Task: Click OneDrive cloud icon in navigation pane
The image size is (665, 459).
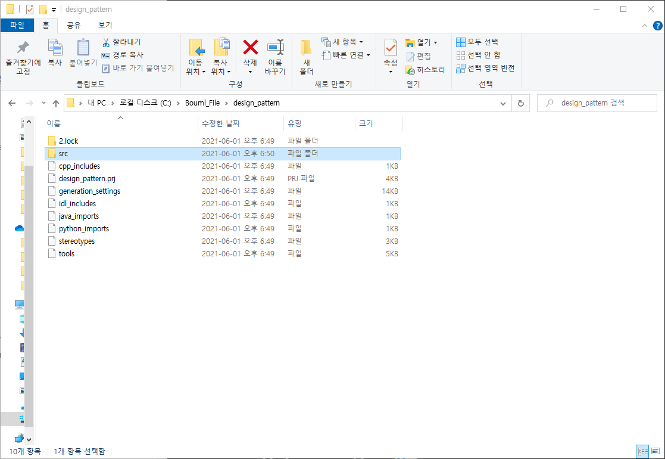Action: 20,228
